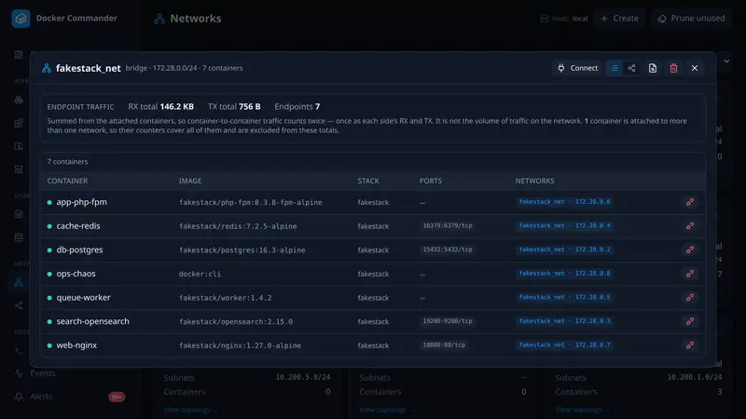
Task: Open the images layers sidebar icon
Action: [x=19, y=214]
